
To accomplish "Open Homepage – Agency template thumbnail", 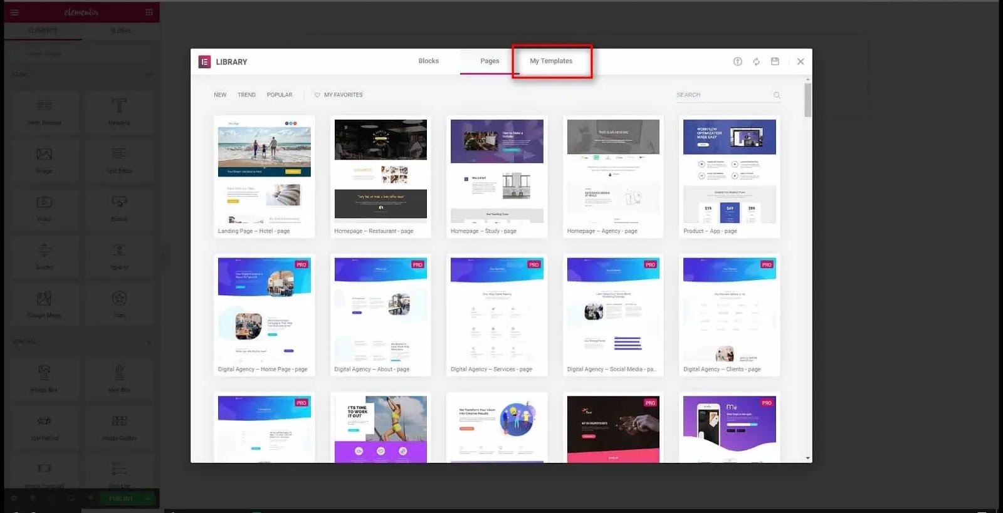I will tap(613, 171).
